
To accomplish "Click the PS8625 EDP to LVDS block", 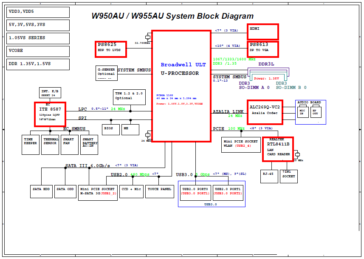I will tap(111, 49).
